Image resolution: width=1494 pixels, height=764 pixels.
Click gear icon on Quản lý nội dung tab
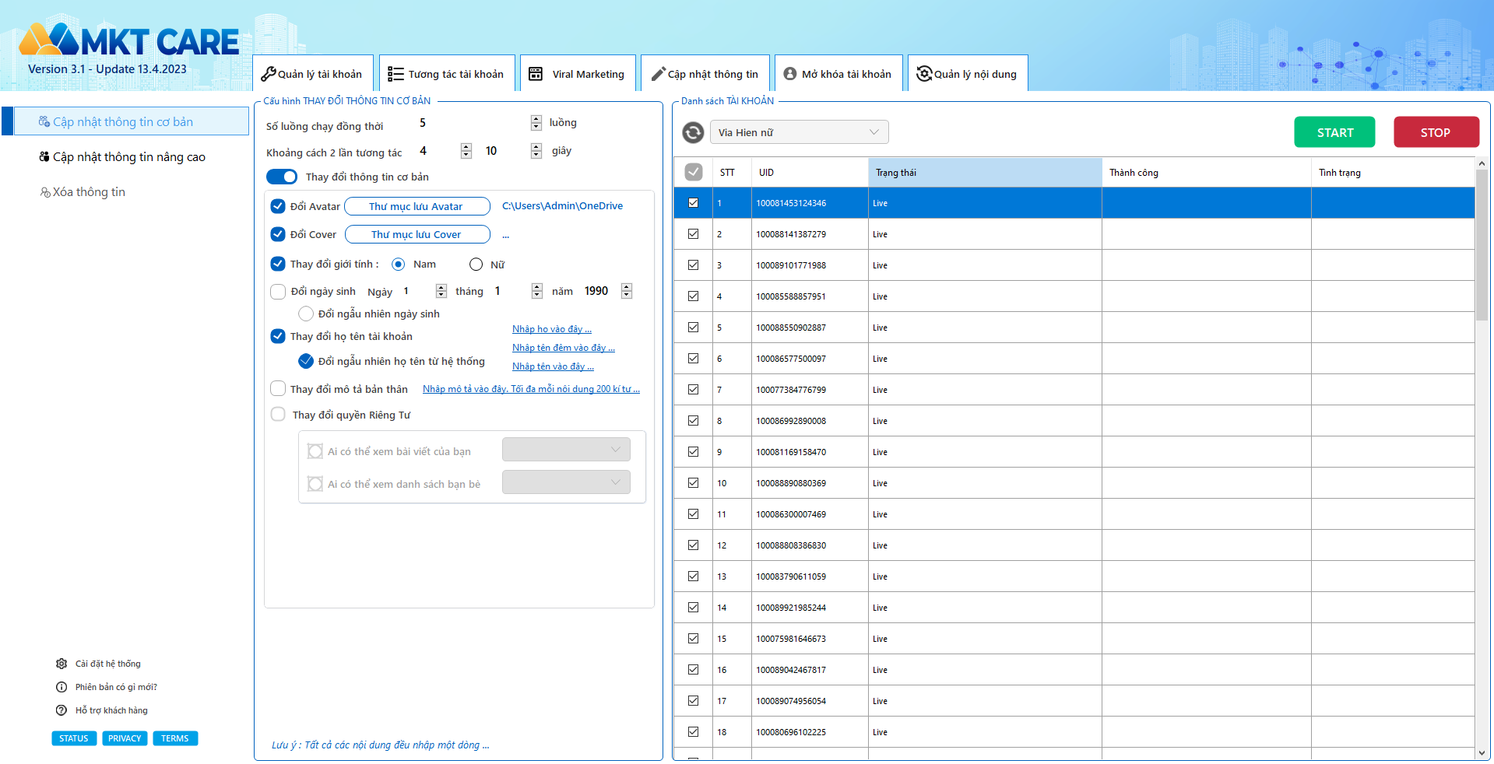pyautogui.click(x=924, y=74)
